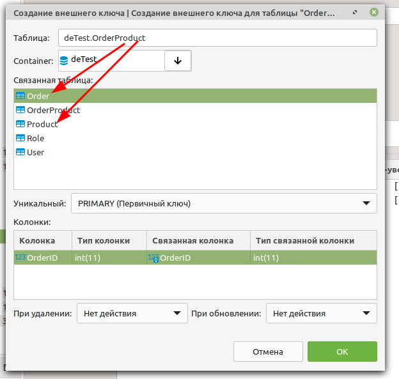Open the Container browse arrow button
The width and height of the screenshot is (399, 379).
click(x=178, y=61)
